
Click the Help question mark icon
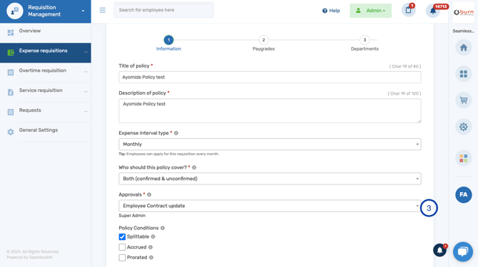(325, 11)
